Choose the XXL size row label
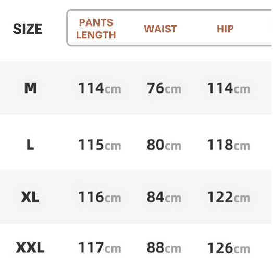273x275 pixels. pos(30,247)
